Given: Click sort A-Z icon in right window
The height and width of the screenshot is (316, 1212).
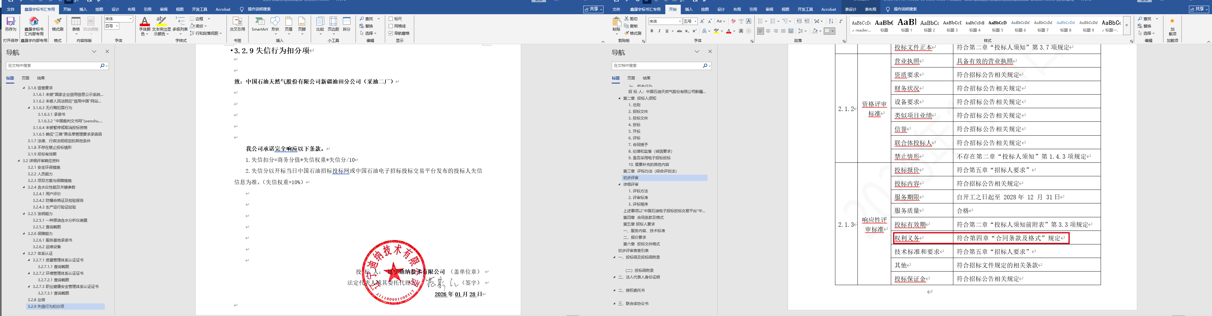Looking at the screenshot, I should 831,21.
